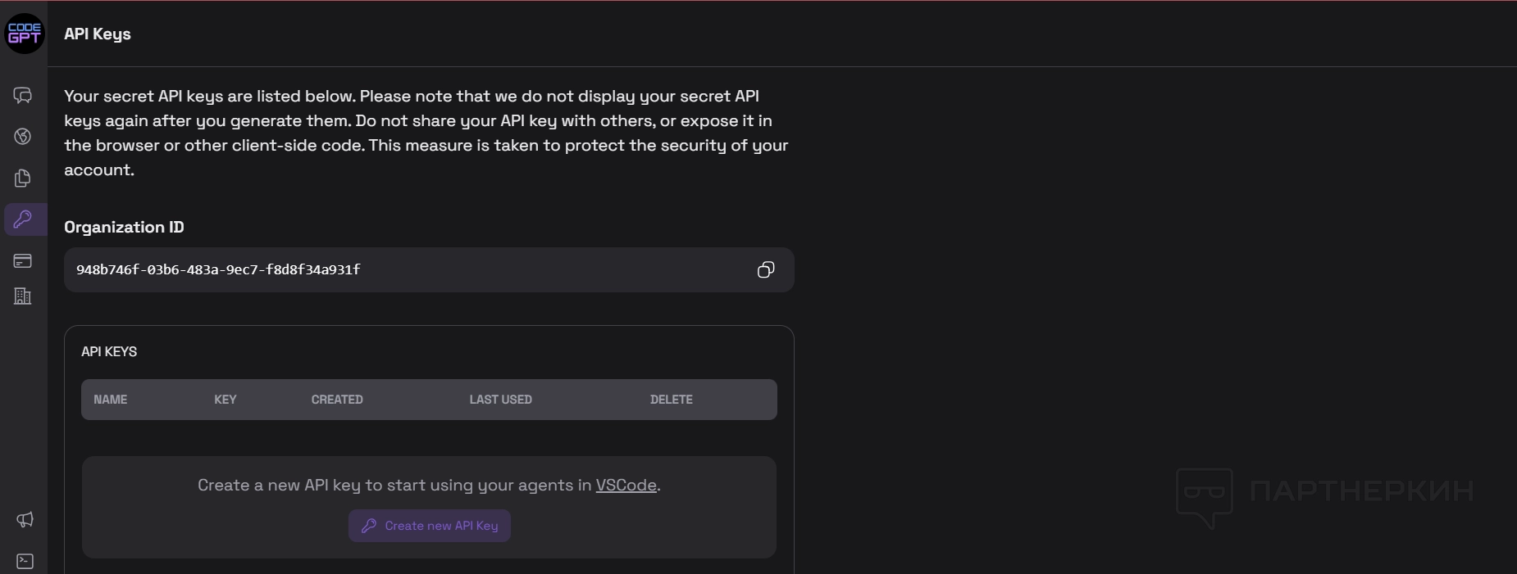
Task: Click the DELETE column header
Action: point(672,400)
